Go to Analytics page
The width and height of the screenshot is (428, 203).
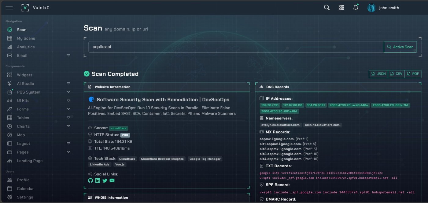[26, 47]
